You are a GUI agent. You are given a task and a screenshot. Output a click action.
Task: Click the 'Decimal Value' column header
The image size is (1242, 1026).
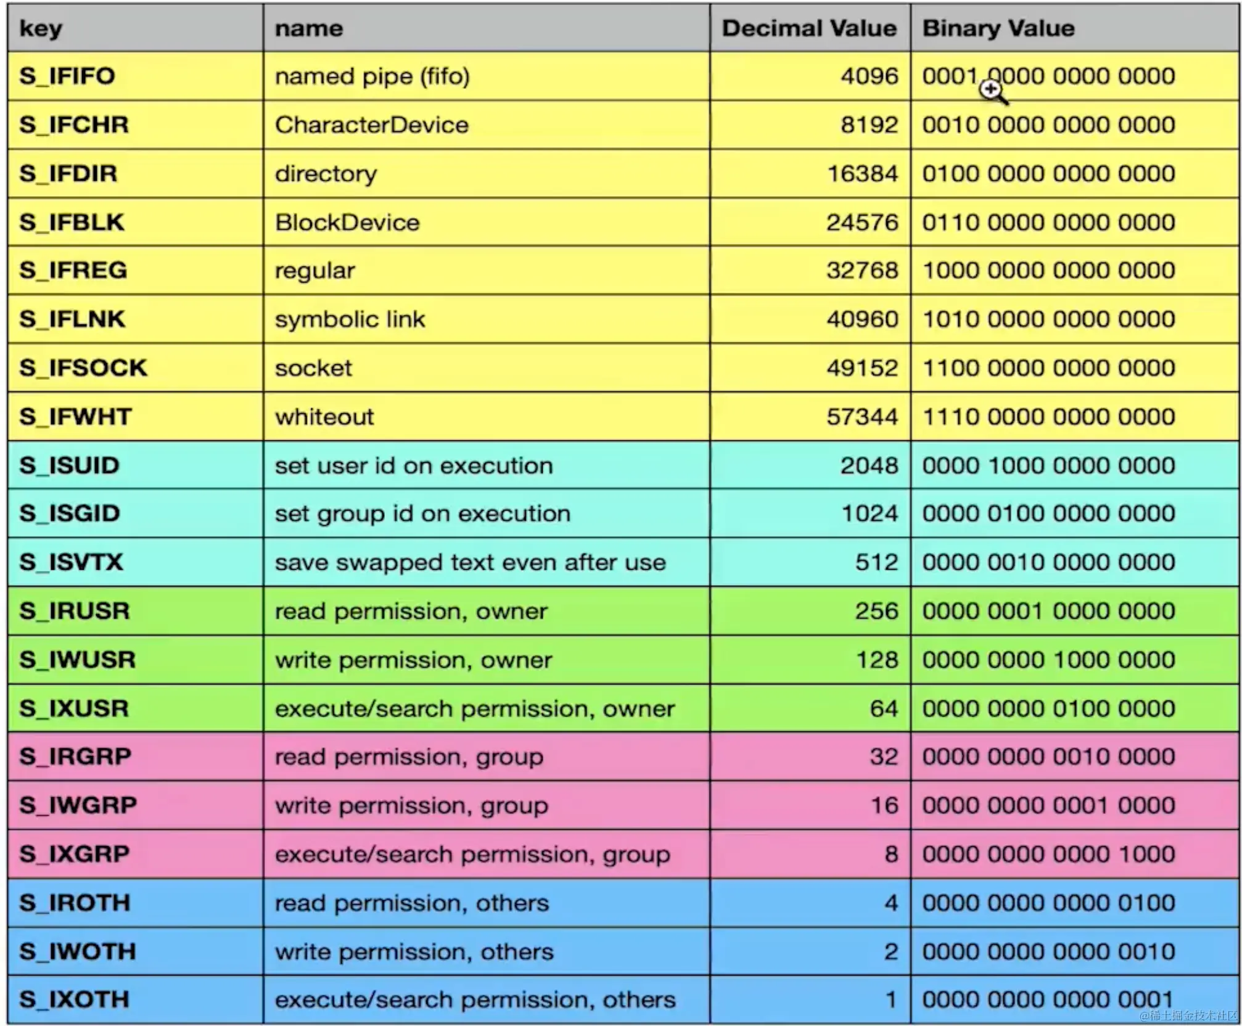(808, 28)
